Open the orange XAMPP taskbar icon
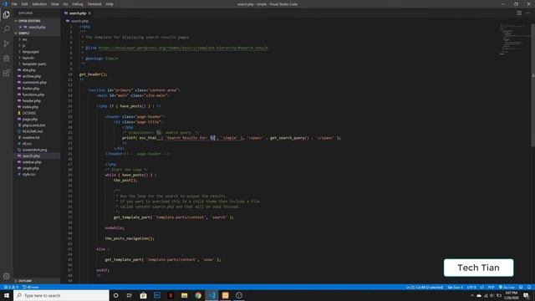 coord(225,295)
